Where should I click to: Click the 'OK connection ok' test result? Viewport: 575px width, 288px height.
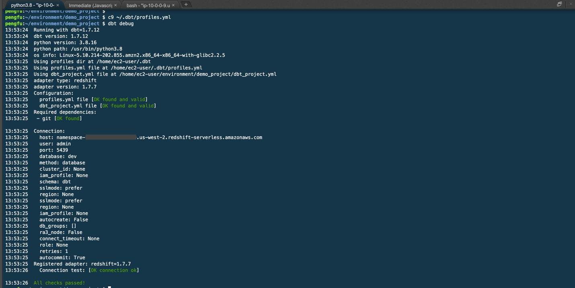pos(114,270)
